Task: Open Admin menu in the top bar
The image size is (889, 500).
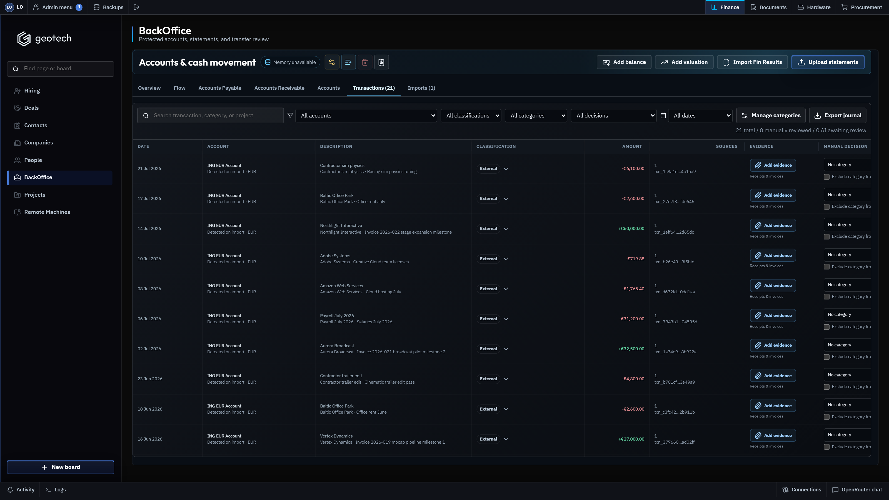Action: click(57, 7)
